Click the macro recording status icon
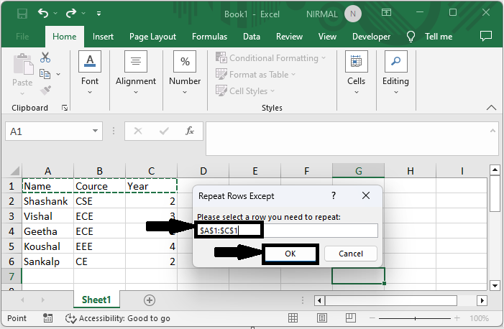The width and height of the screenshot is (504, 329). [x=48, y=318]
